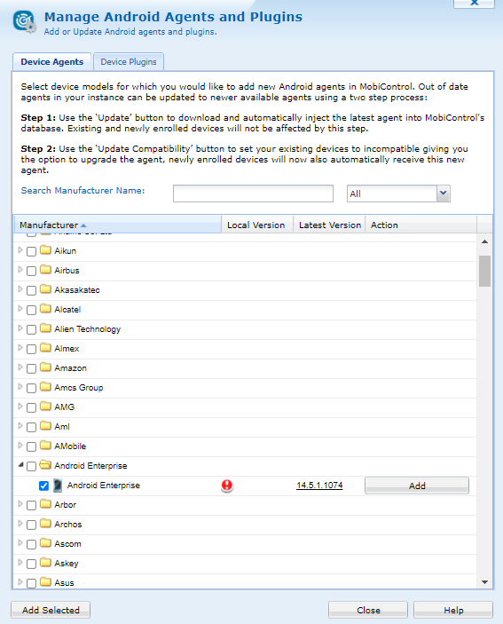Click the Akasakatec folder icon
The height and width of the screenshot is (624, 503).
click(46, 289)
